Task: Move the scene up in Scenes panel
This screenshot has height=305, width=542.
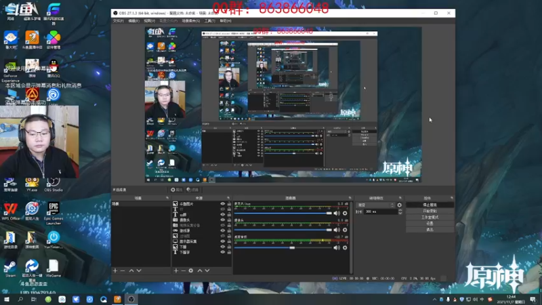Action: (x=131, y=270)
